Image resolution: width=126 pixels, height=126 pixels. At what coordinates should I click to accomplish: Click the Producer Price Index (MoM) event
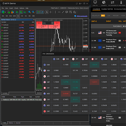[x=111, y=41]
